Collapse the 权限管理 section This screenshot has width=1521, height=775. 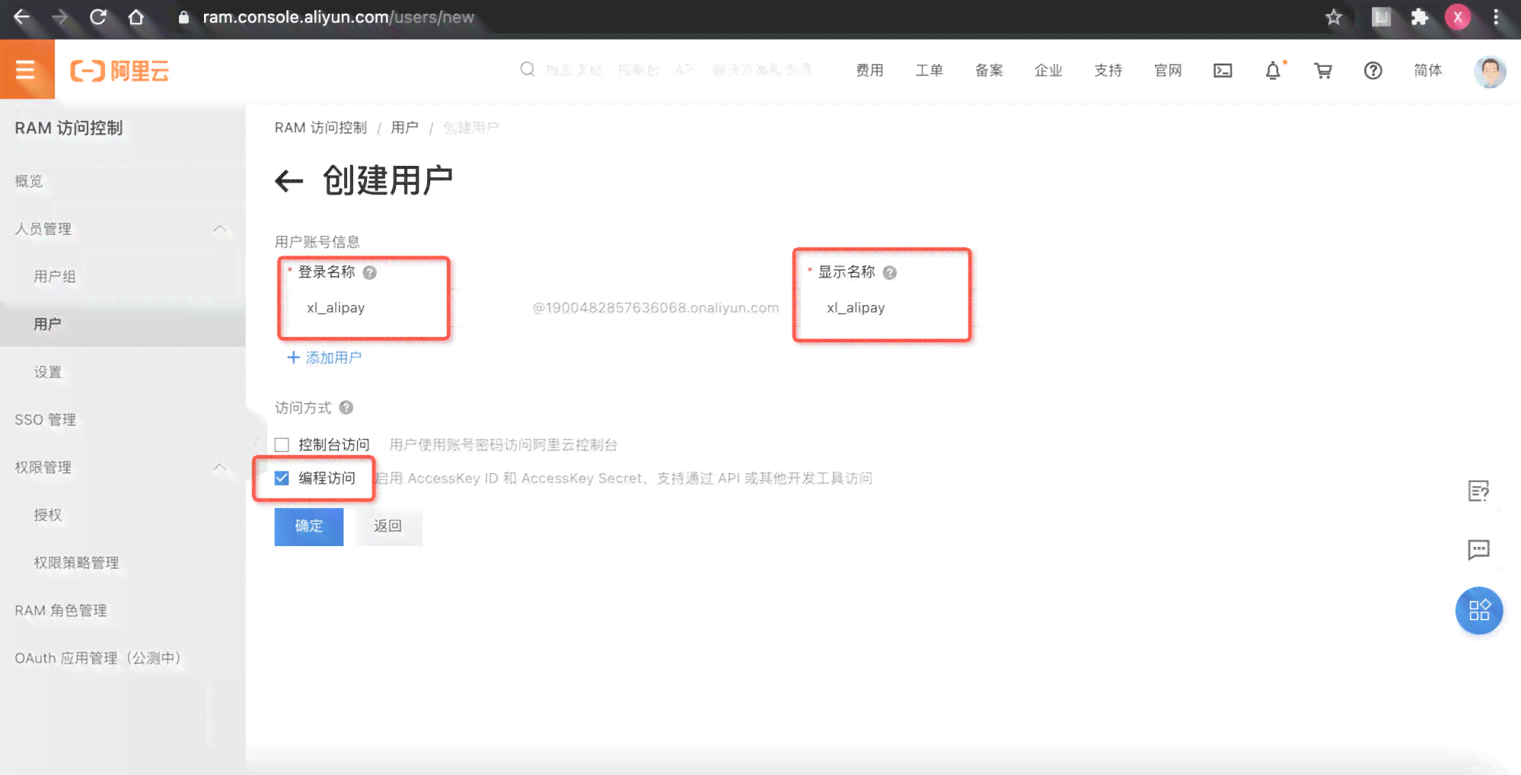coord(220,467)
